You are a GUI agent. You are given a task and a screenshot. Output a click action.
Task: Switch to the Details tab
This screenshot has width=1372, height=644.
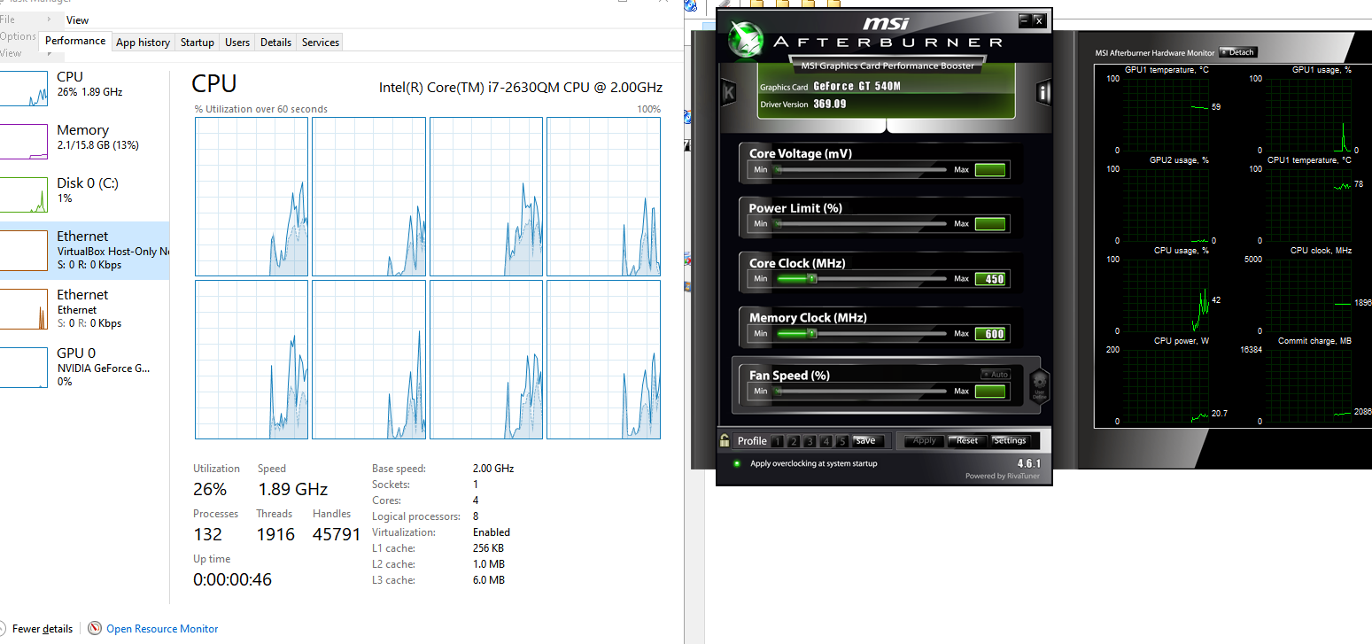(x=275, y=43)
